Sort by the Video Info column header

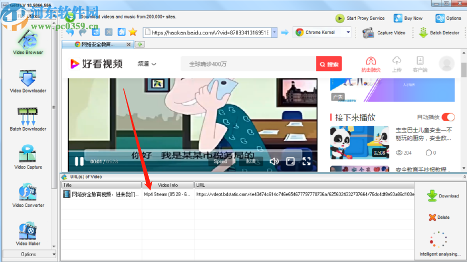(x=168, y=185)
